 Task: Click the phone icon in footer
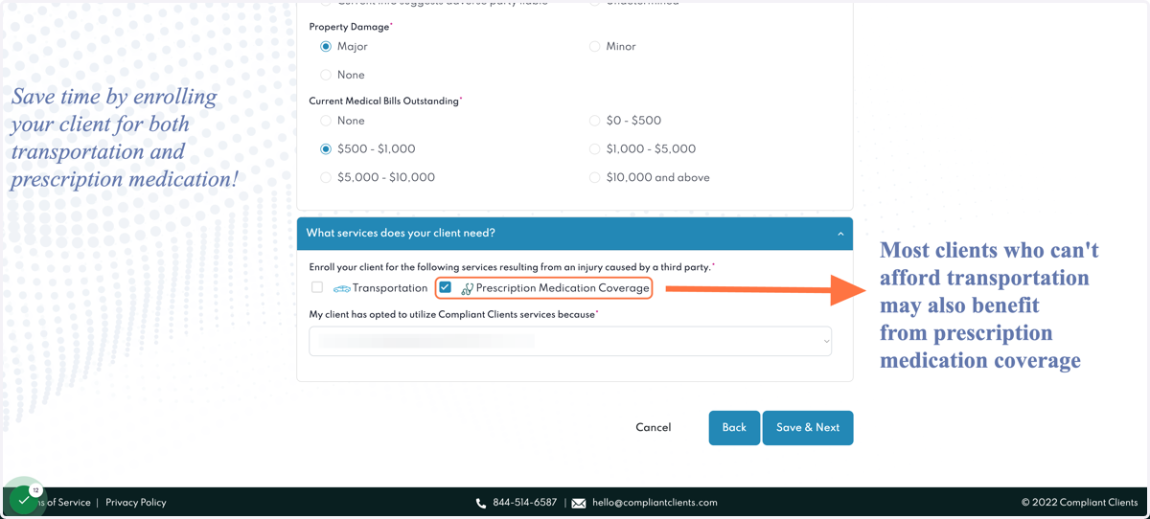click(481, 503)
